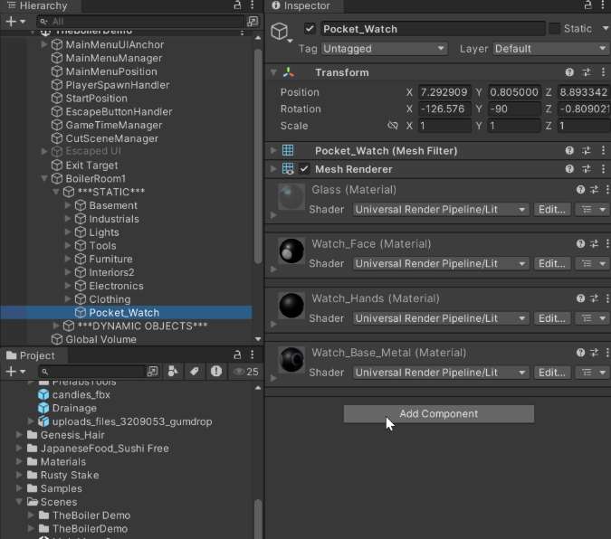Uncheck Mesh Renderer enabled checkbox
Screen dimensions: 611x539
(x=304, y=169)
